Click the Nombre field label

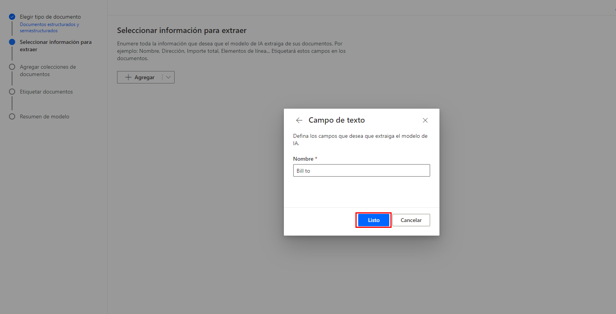303,159
